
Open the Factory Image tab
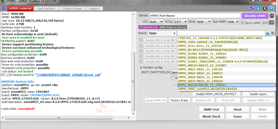(72, 9)
